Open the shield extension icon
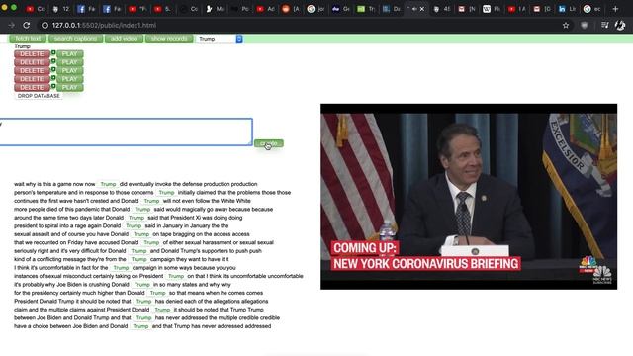 585,25
